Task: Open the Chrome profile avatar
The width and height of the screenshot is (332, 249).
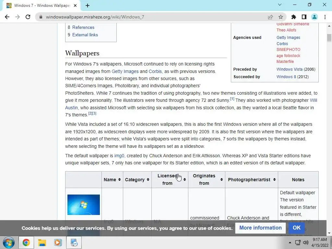Action: coord(314,17)
